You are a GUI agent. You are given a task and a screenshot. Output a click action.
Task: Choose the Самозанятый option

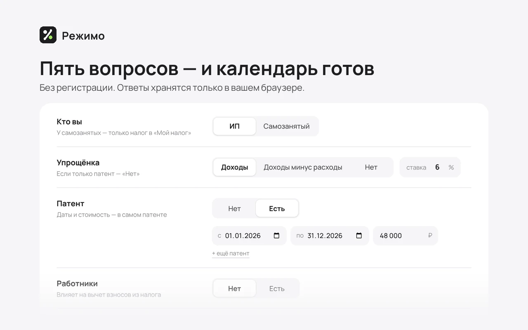pos(287,126)
